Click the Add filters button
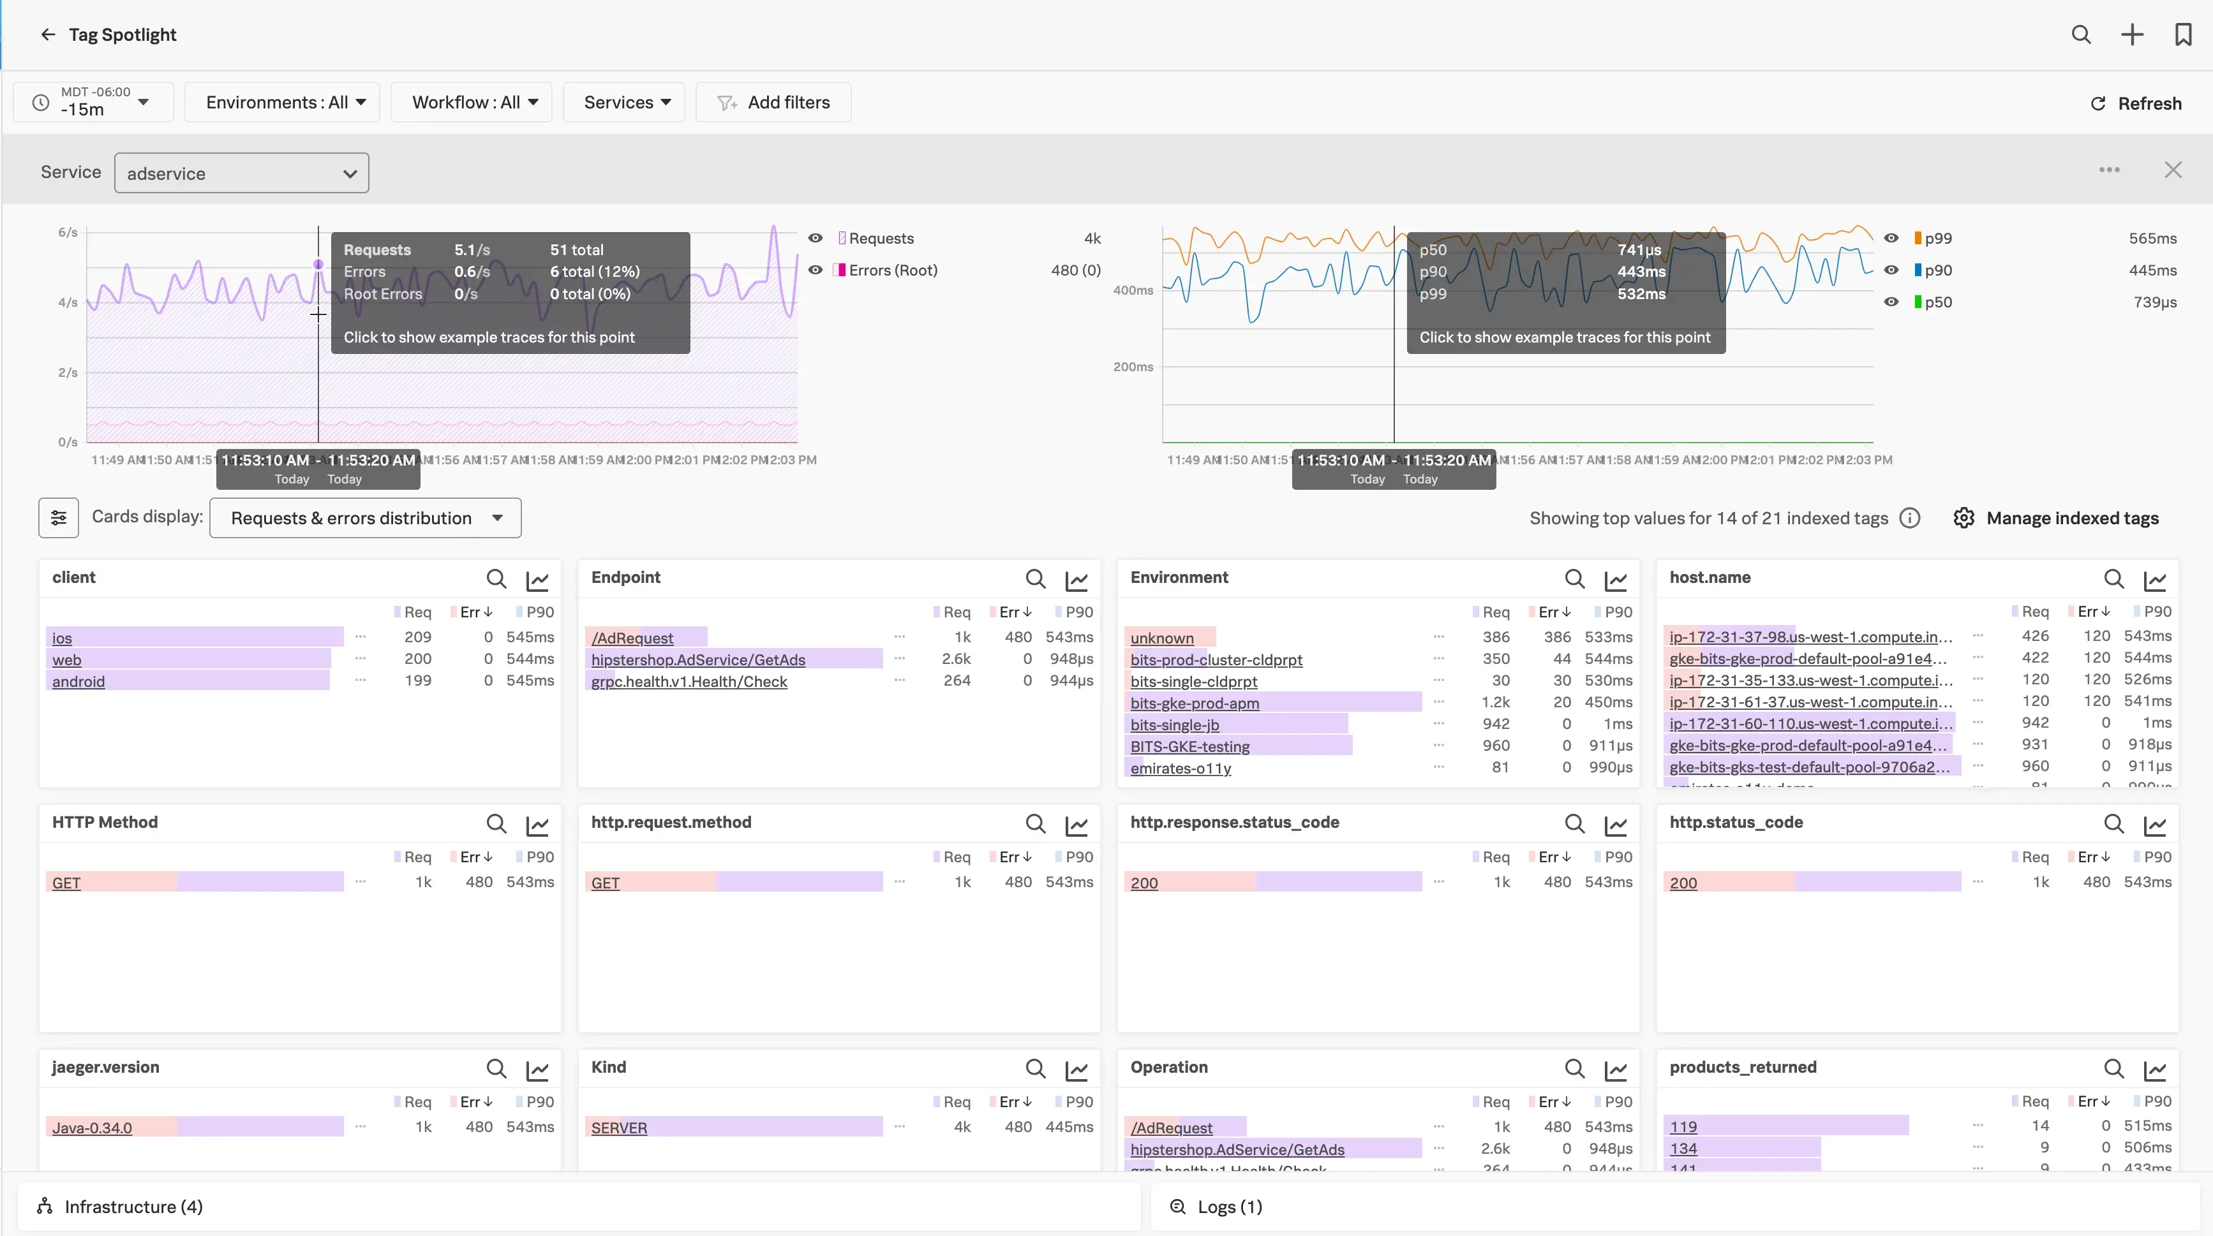This screenshot has width=2213, height=1236. tap(772, 101)
